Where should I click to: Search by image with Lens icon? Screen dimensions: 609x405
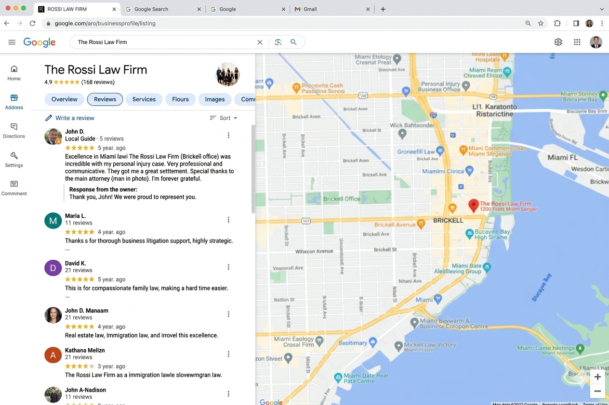pyautogui.click(x=278, y=42)
